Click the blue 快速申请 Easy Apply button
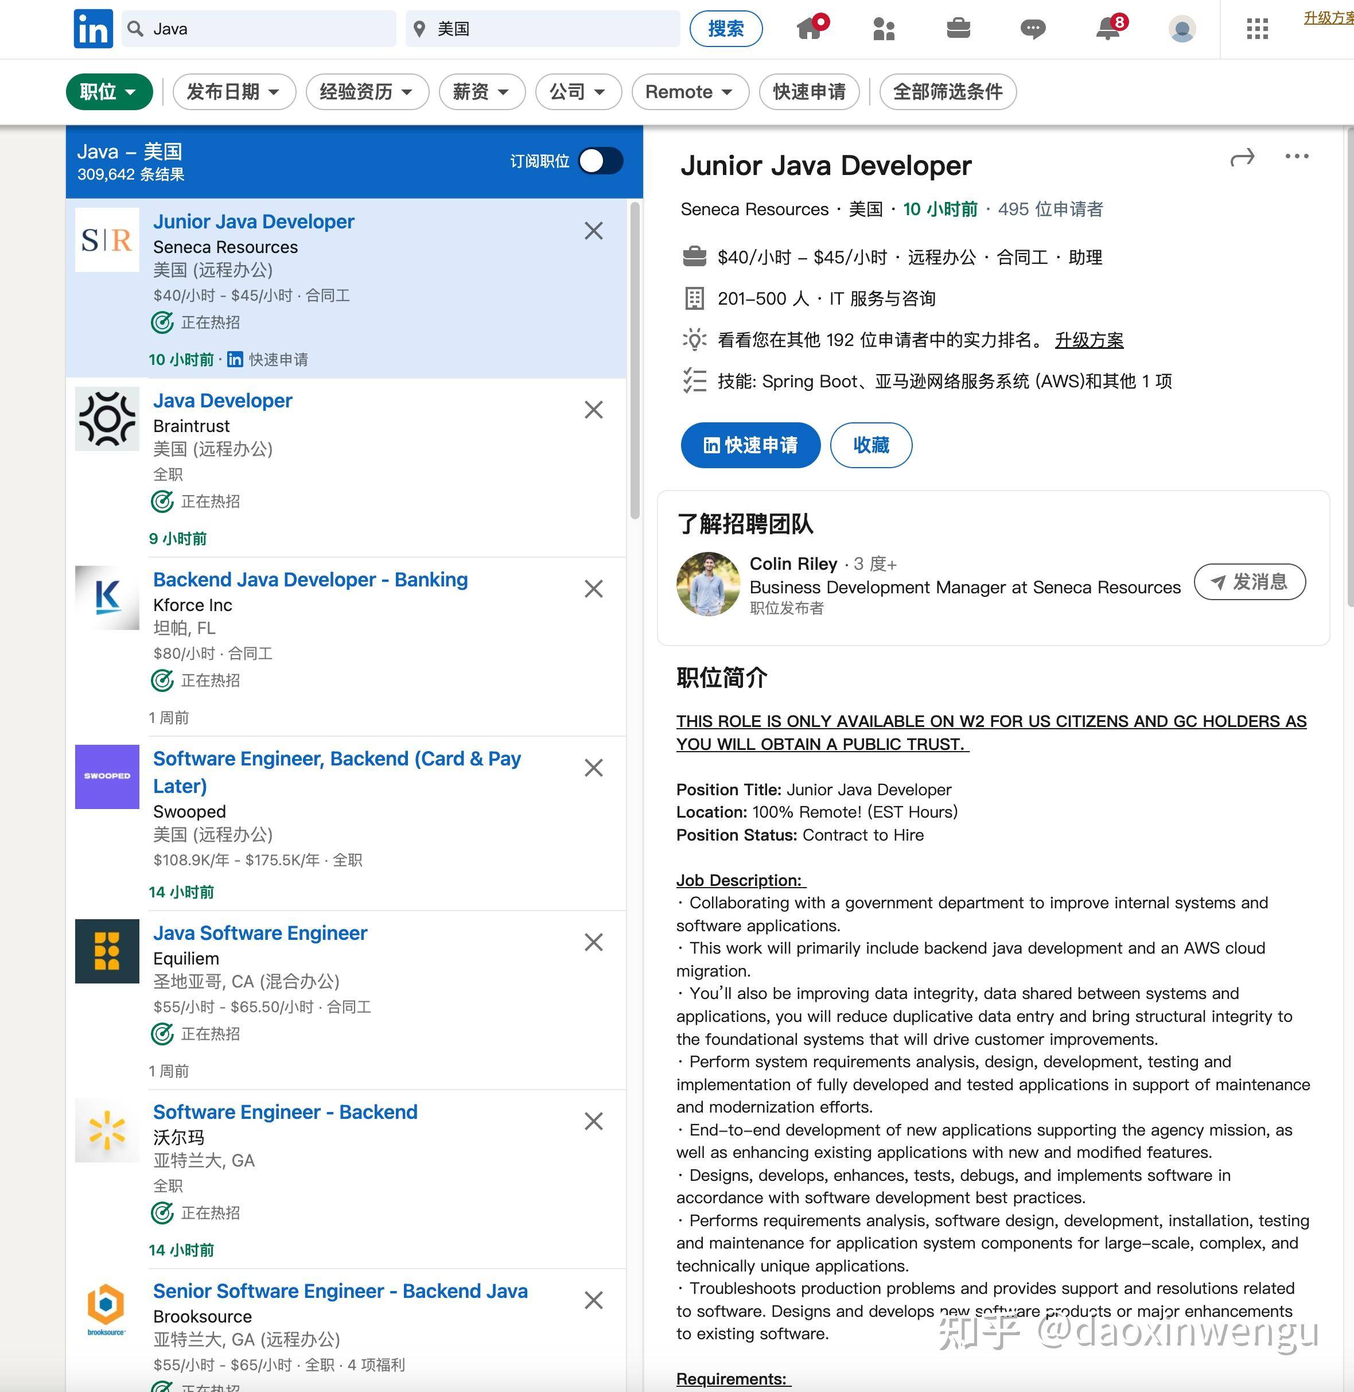This screenshot has height=1392, width=1354. coord(750,445)
